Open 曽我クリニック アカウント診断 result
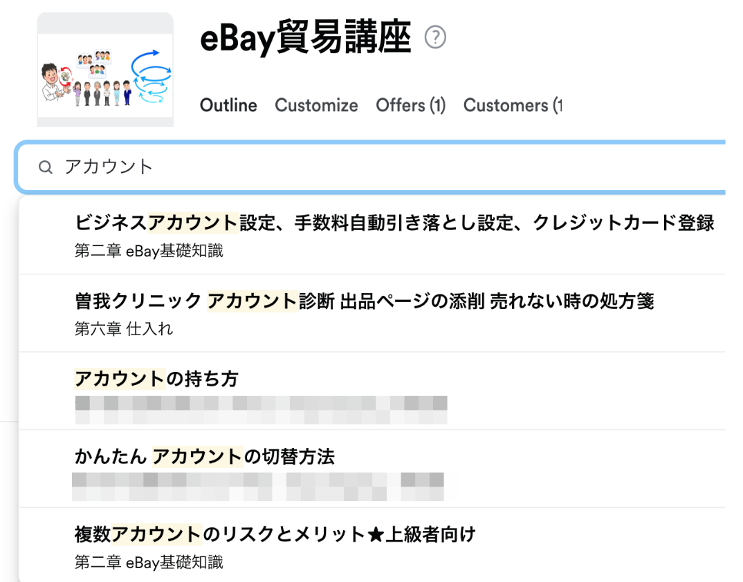 [x=372, y=314]
